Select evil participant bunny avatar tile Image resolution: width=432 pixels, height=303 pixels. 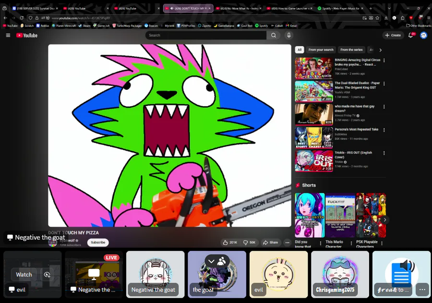coord(278,274)
